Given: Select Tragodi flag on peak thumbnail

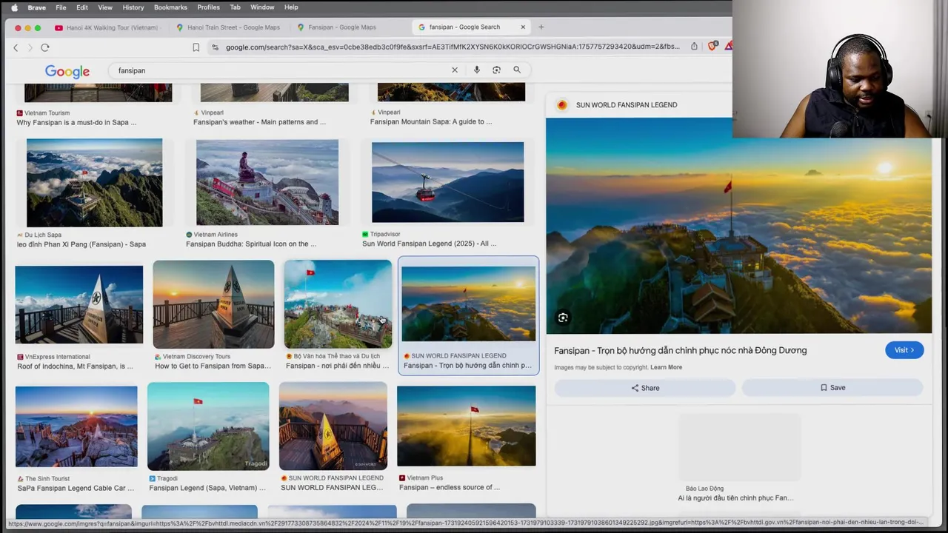Looking at the screenshot, I should tap(208, 426).
